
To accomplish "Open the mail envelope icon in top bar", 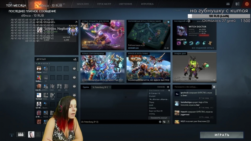I will (x=229, y=4).
